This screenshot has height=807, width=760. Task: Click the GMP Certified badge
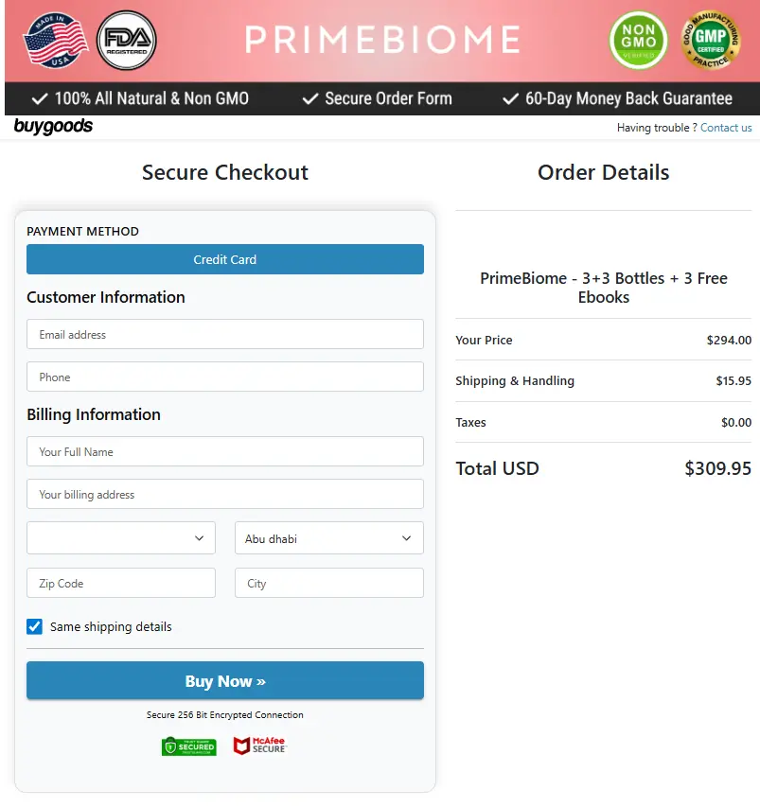coord(710,41)
